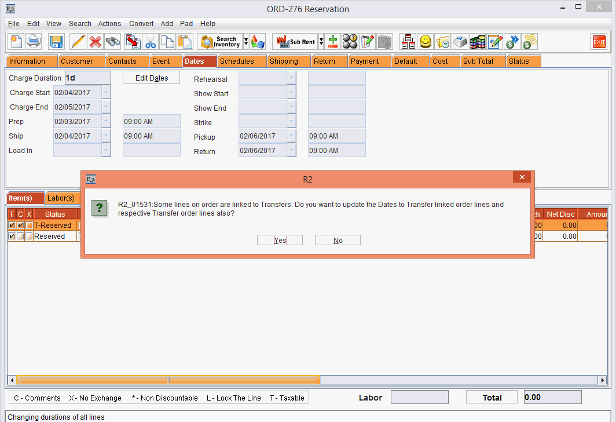Click the red X delete icon

tap(96, 42)
